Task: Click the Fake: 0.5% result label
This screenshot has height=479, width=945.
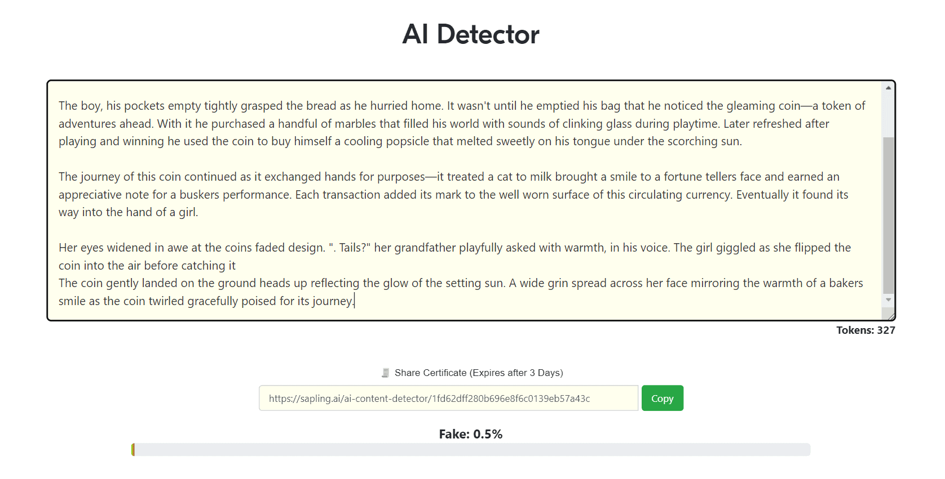Action: click(x=471, y=434)
